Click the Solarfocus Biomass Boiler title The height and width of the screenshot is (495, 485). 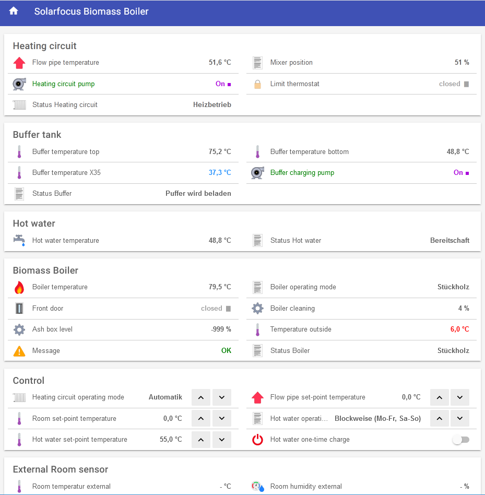[91, 11]
